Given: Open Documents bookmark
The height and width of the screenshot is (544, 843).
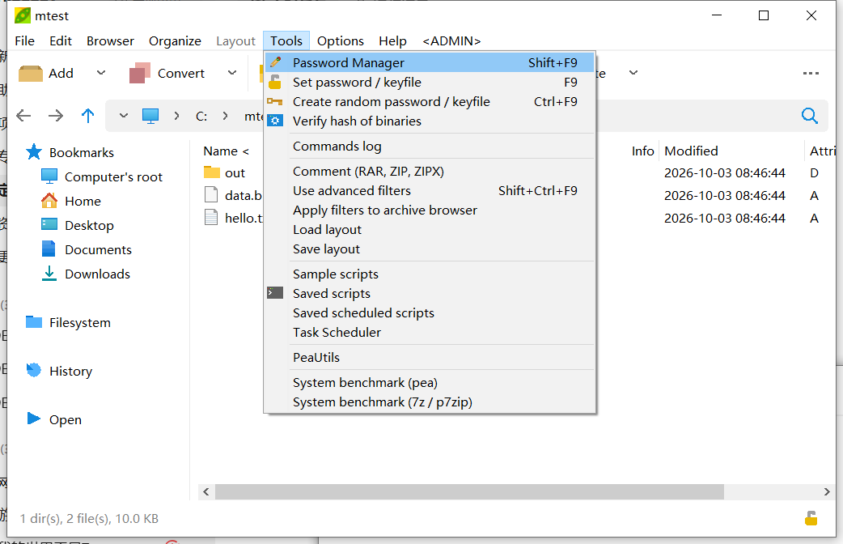Looking at the screenshot, I should 87,249.
